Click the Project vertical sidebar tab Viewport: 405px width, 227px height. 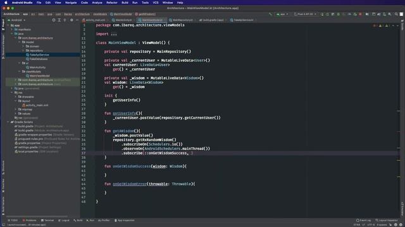pos(3,25)
